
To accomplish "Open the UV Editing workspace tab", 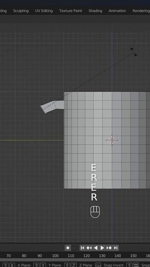I will click(44, 11).
